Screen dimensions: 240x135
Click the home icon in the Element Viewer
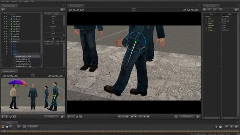click(x=205, y=9)
